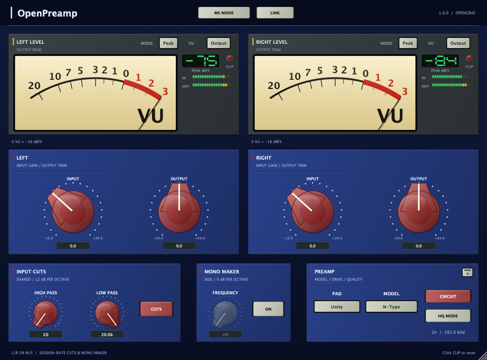The image size is (487, 360).
Task: Select the RIGHT OUTPUT value field
Action: point(419,246)
